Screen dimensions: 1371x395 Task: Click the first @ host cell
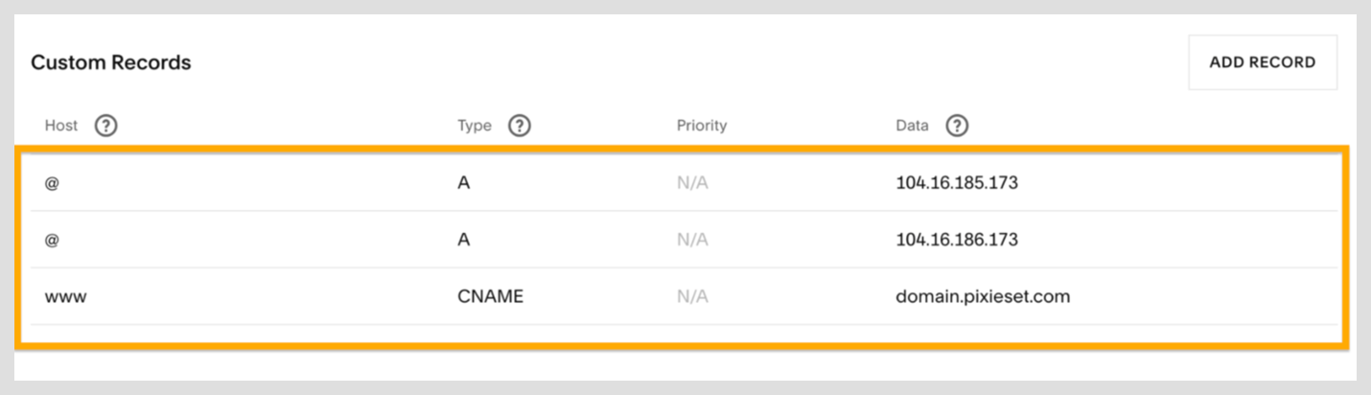point(52,182)
